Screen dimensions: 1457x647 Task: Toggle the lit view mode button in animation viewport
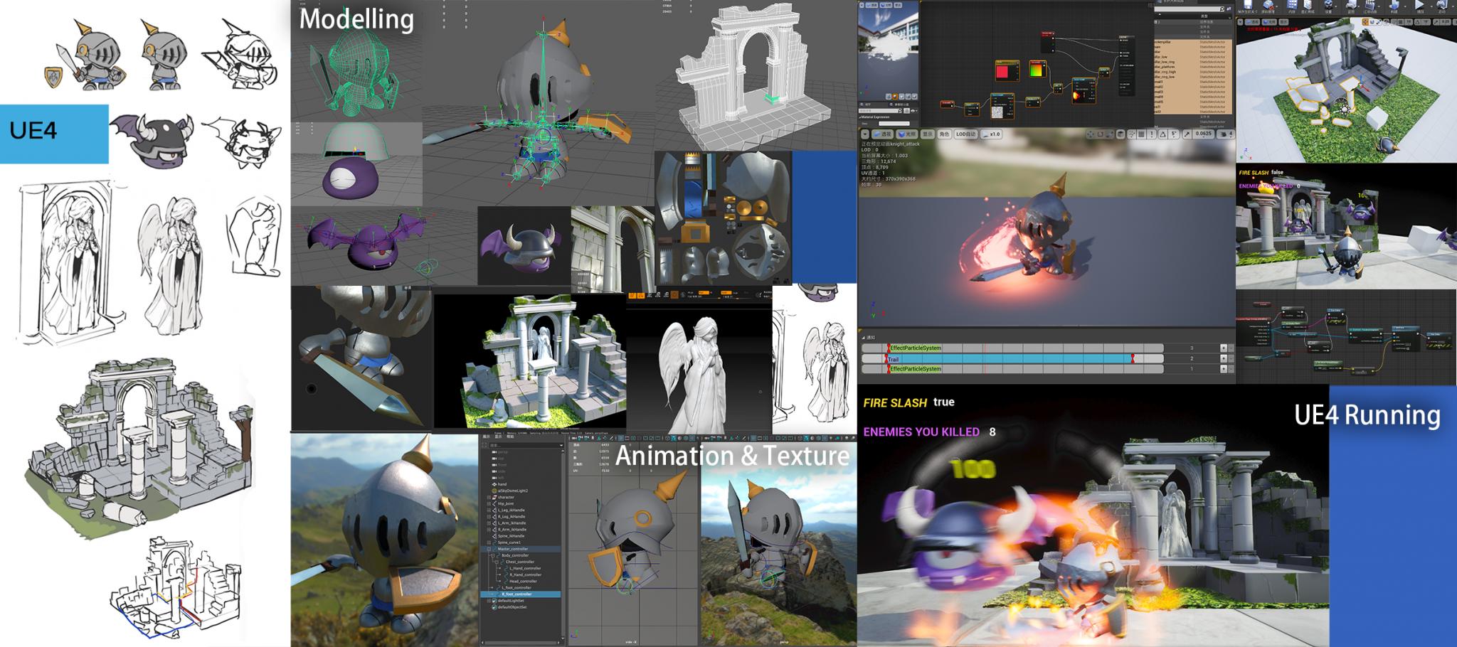pos(906,134)
